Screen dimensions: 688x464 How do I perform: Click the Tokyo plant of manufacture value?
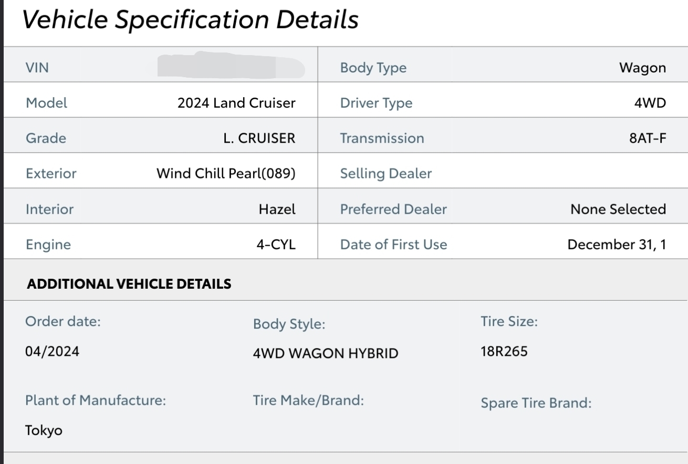pos(44,431)
